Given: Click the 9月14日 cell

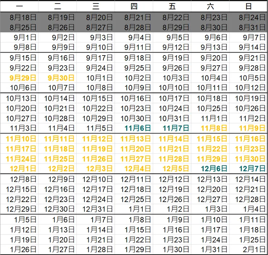Looking at the screenshot, I should [248, 47].
